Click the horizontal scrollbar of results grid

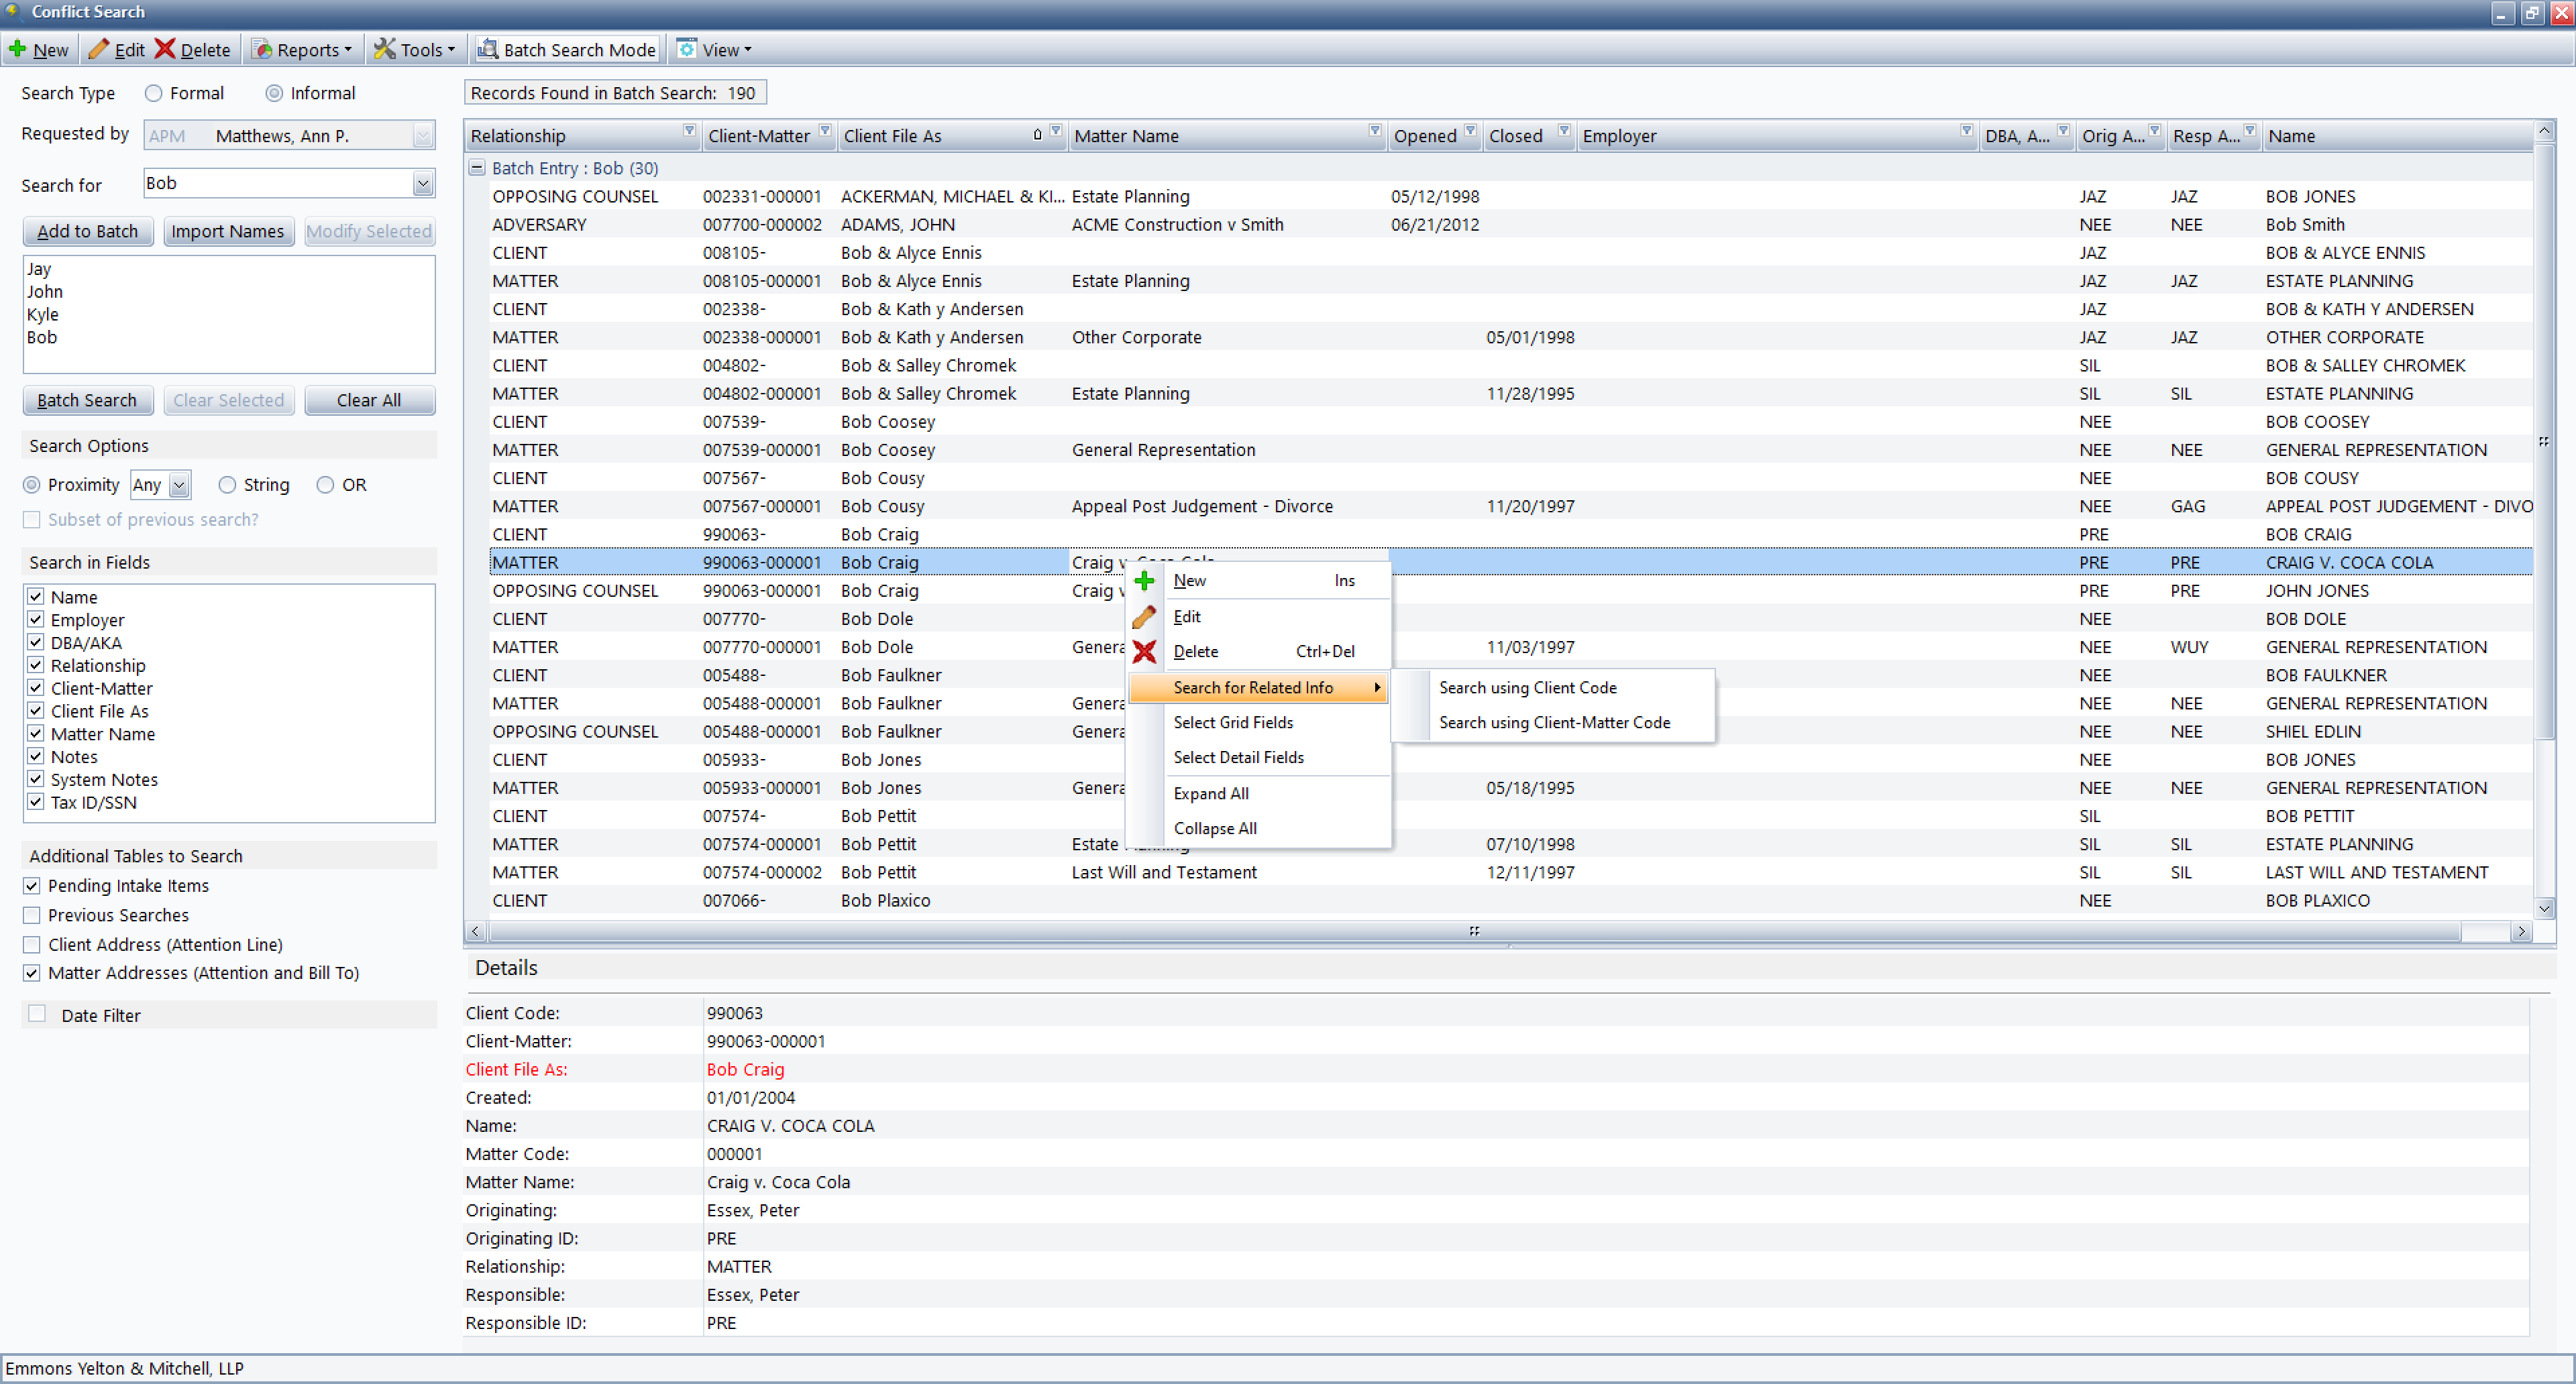[1474, 931]
